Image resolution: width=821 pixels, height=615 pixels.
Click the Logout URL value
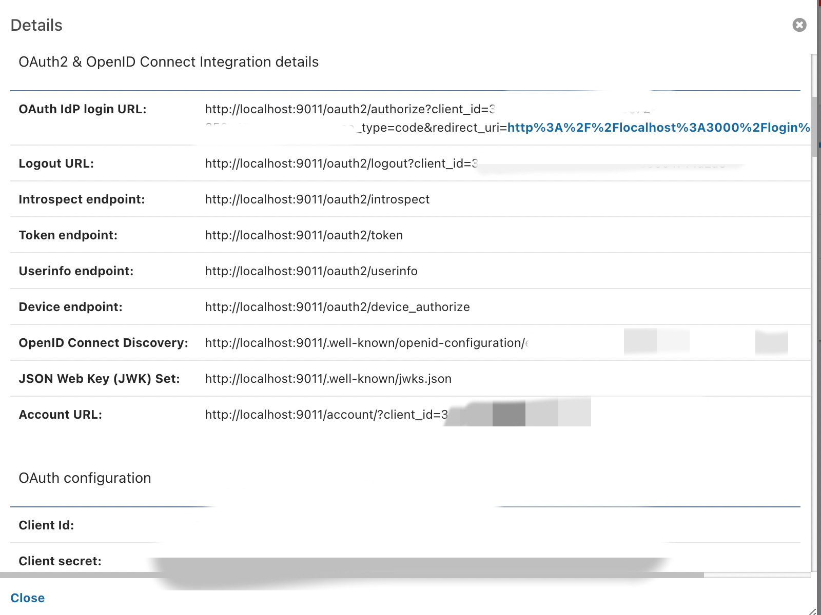(341, 163)
